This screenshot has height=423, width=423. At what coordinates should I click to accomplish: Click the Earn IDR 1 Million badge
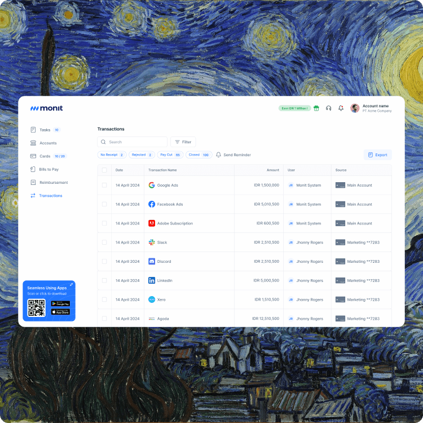point(294,108)
